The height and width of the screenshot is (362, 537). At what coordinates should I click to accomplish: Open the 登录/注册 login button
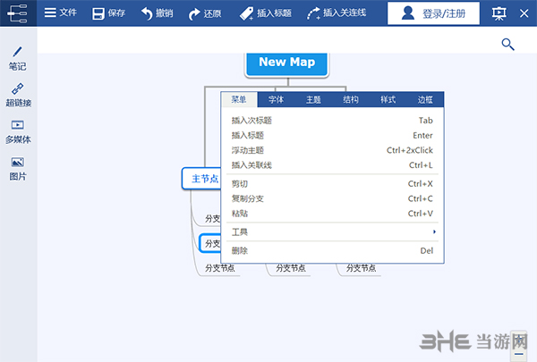pyautogui.click(x=433, y=13)
